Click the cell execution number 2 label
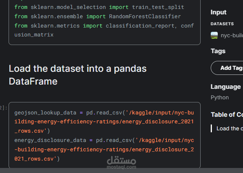 tap(3, 107)
